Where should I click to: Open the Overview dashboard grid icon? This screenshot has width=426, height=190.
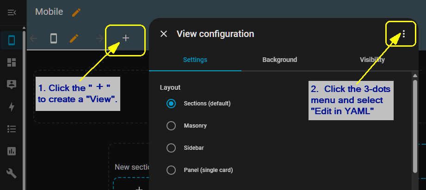pyautogui.click(x=12, y=62)
